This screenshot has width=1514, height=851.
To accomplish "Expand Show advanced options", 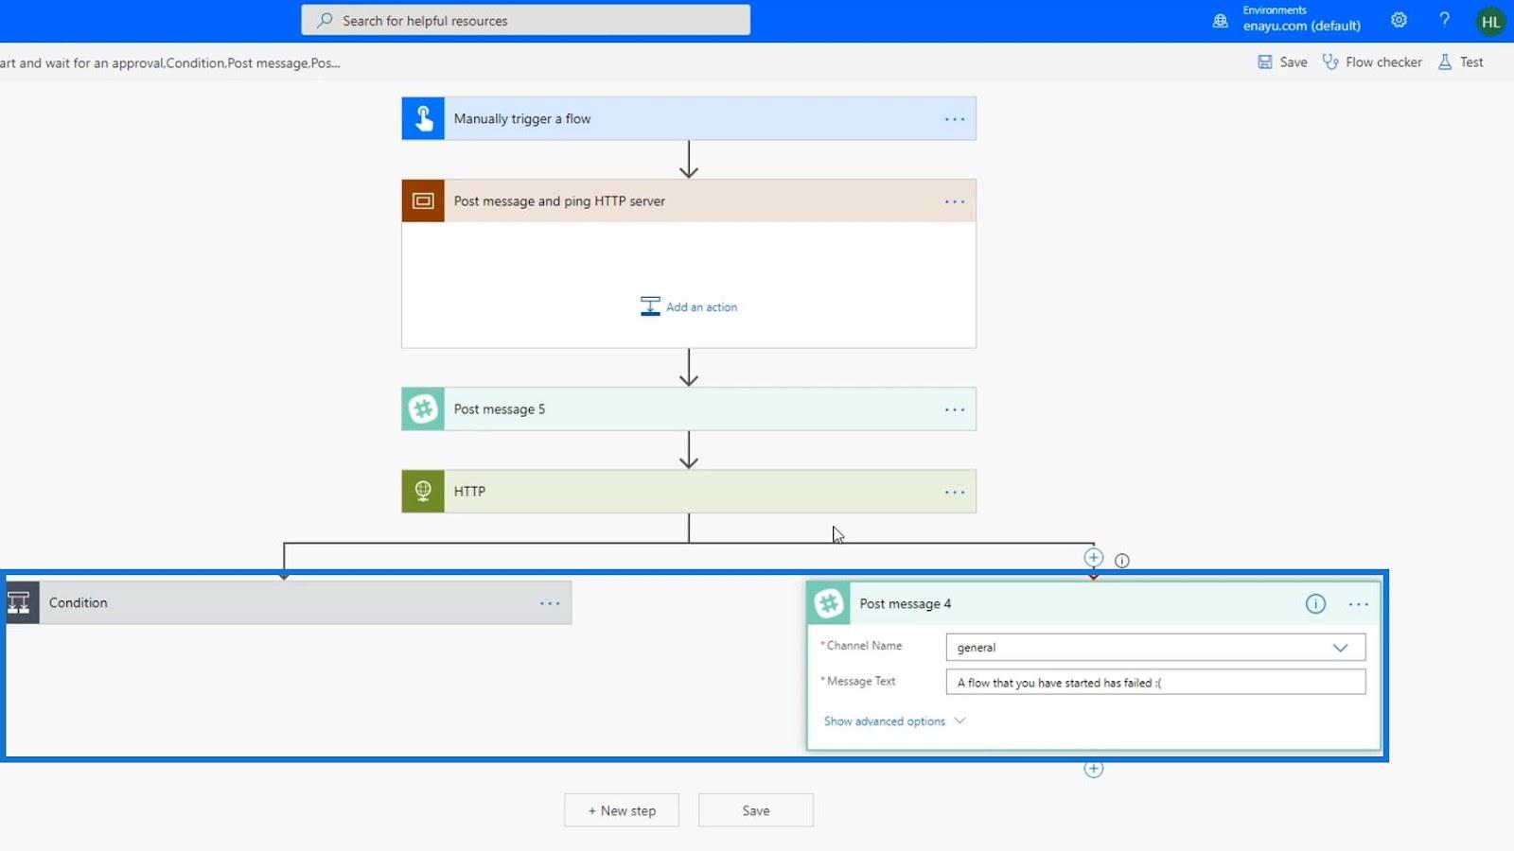I will point(894,721).
